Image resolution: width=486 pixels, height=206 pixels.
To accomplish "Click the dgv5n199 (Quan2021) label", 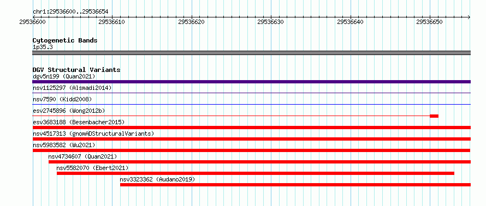I will [64, 76].
